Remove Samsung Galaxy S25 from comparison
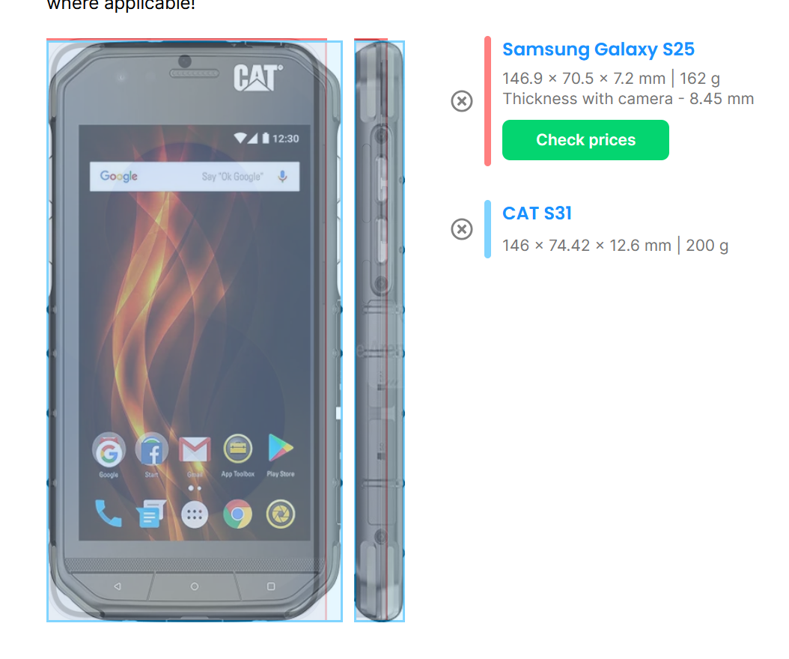This screenshot has height=659, width=789. [461, 101]
